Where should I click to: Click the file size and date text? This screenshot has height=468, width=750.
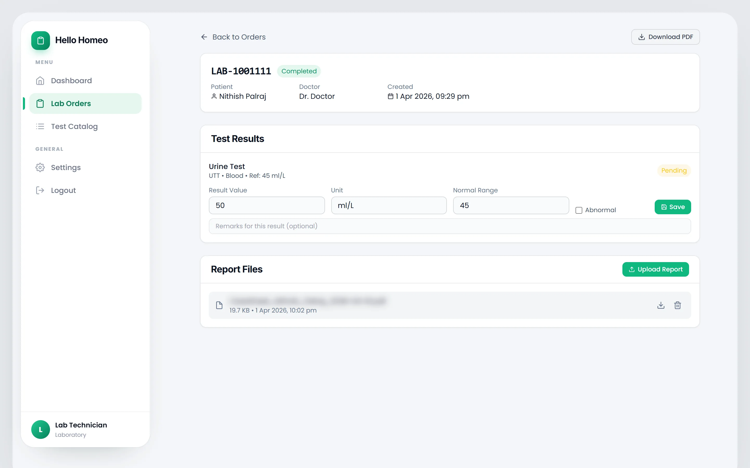pos(273,310)
